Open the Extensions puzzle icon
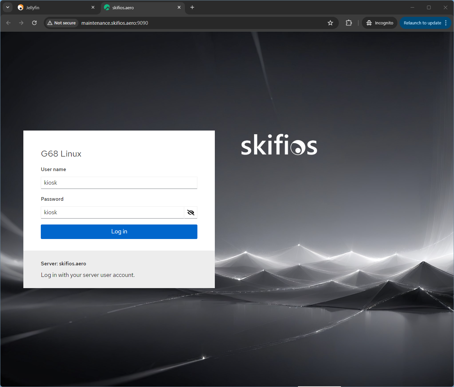The image size is (454, 387). click(349, 23)
